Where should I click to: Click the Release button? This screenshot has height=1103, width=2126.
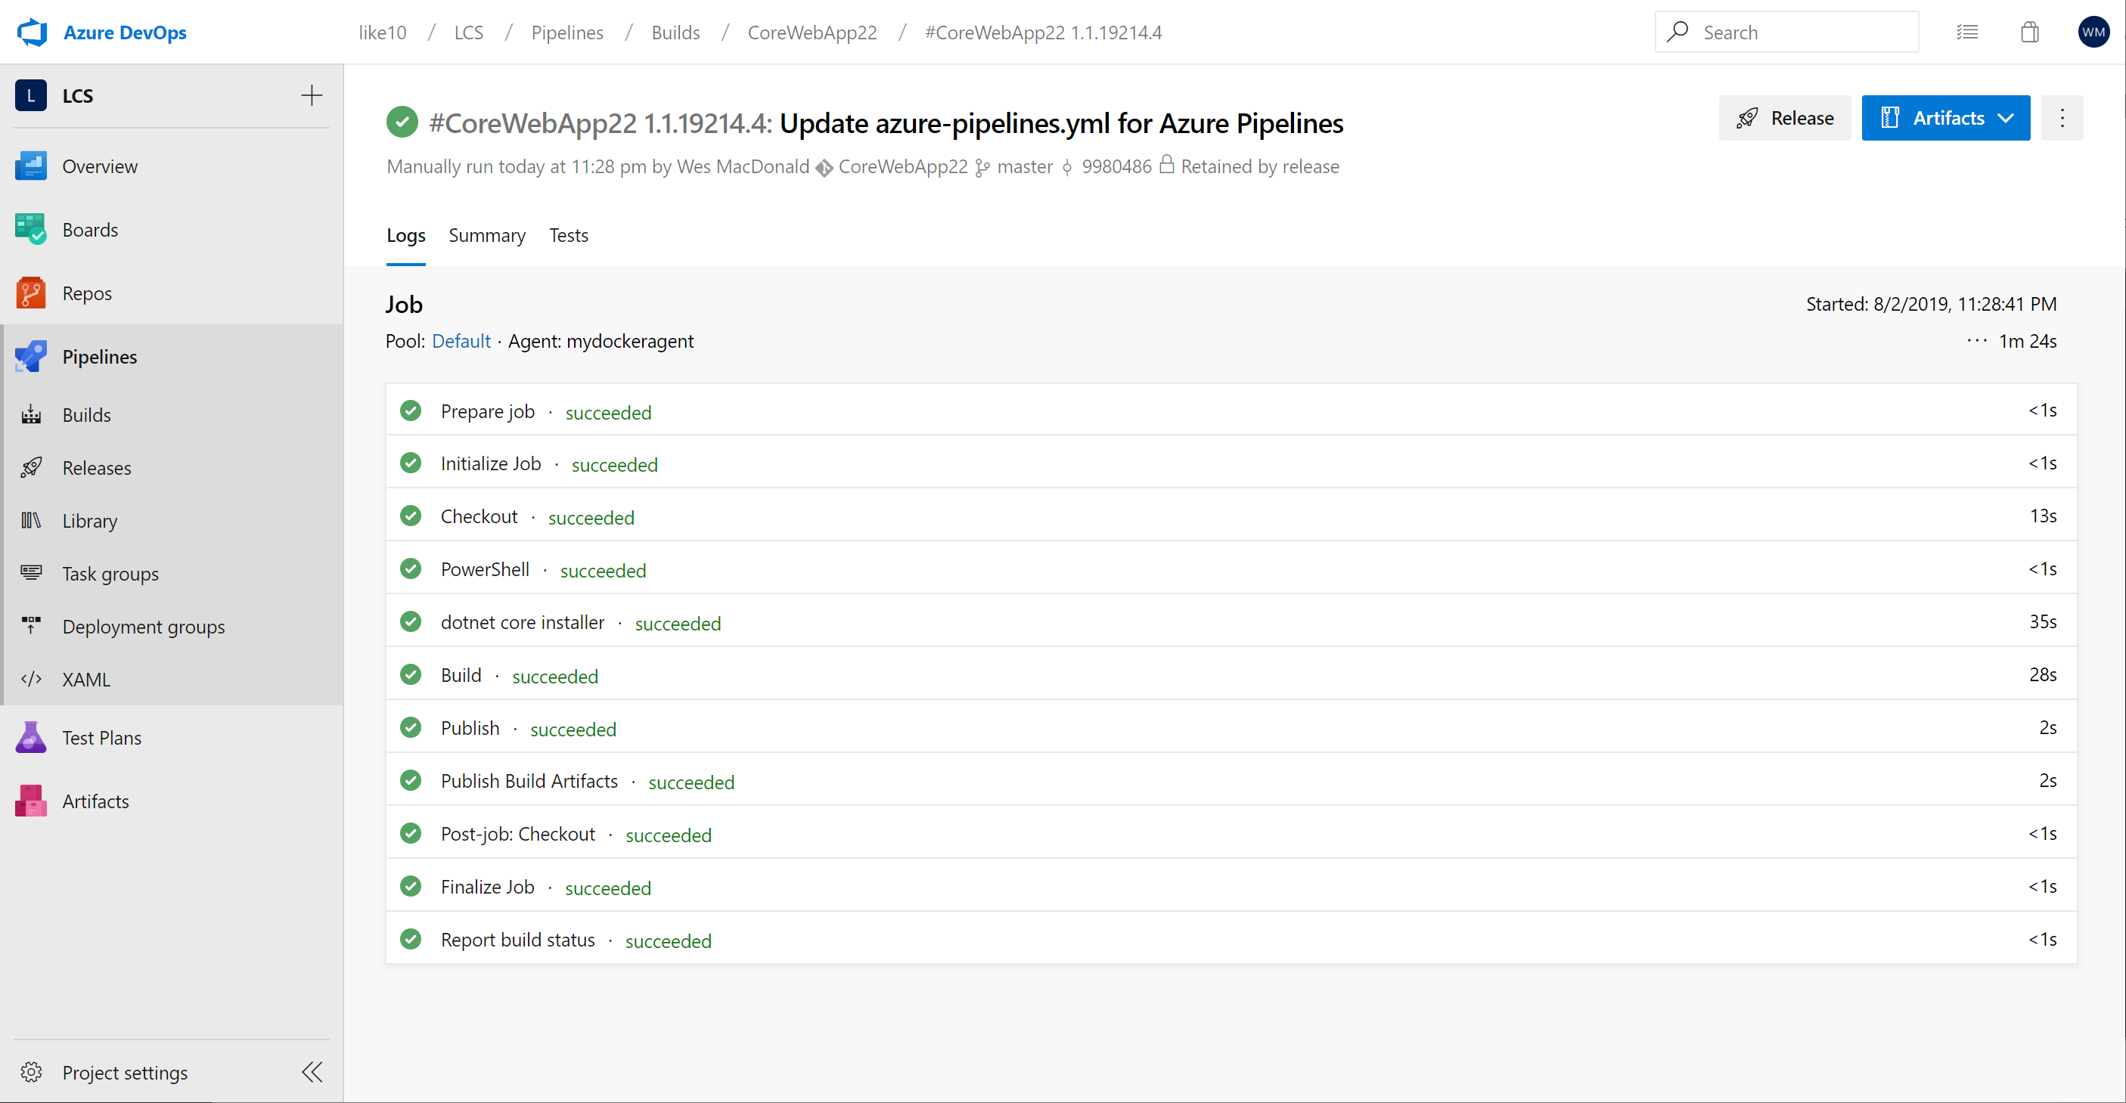[x=1784, y=118]
